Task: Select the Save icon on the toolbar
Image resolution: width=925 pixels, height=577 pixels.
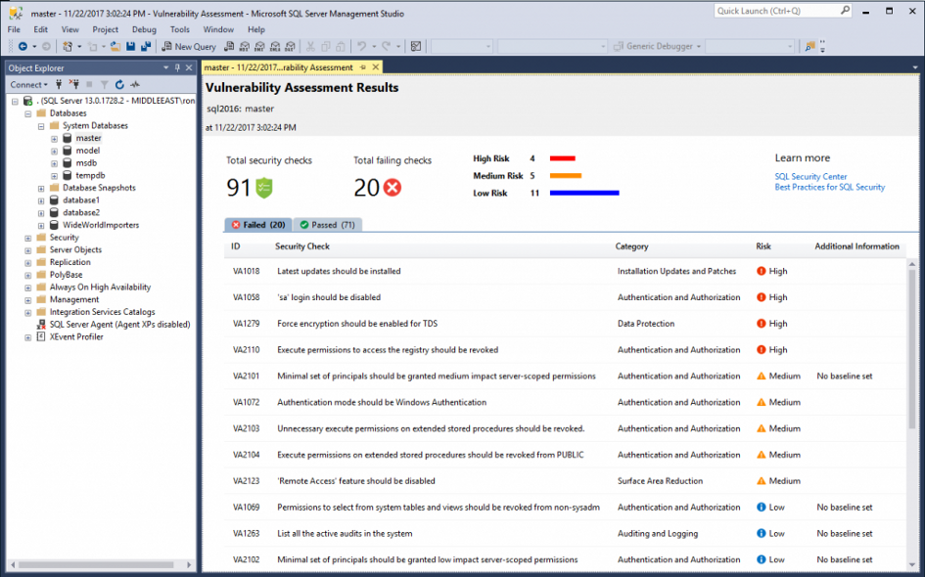Action: (x=132, y=46)
